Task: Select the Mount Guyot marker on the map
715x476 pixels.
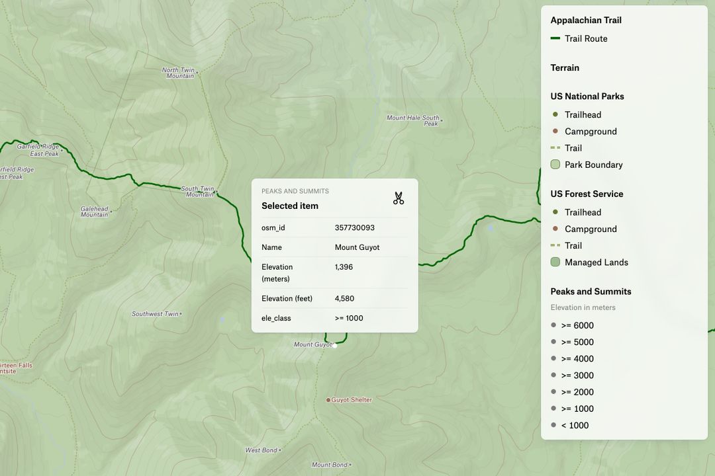Action: (x=336, y=344)
